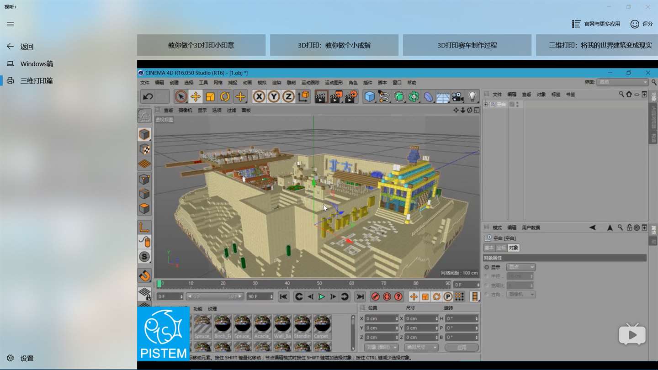Viewport: 658px width, 370px height.
Task: Toggle the X axis lock
Action: point(259,96)
